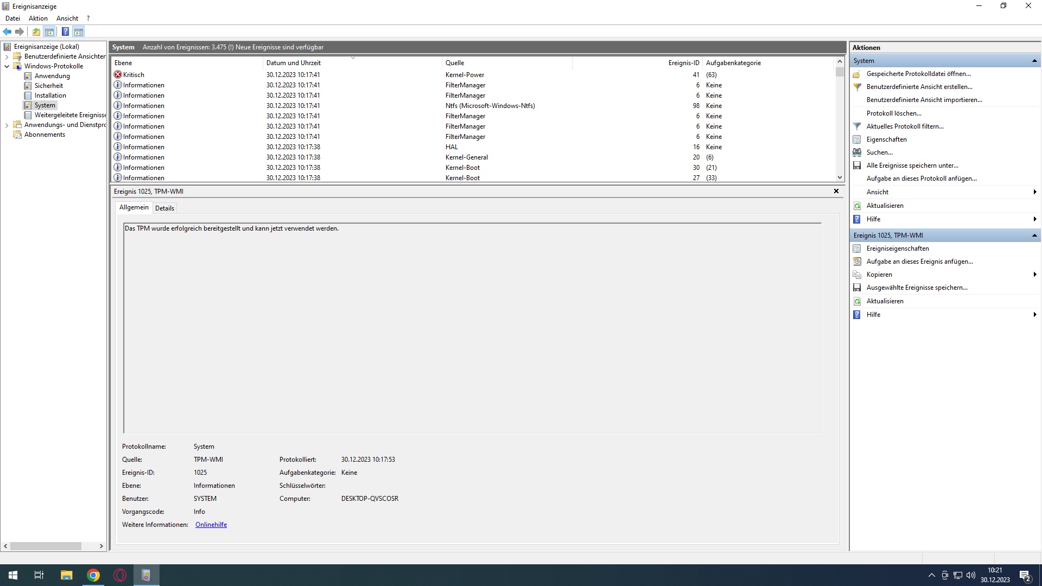Expand the Benutzerdefinierte Ansichten tree node
This screenshot has width=1042, height=586.
7,56
